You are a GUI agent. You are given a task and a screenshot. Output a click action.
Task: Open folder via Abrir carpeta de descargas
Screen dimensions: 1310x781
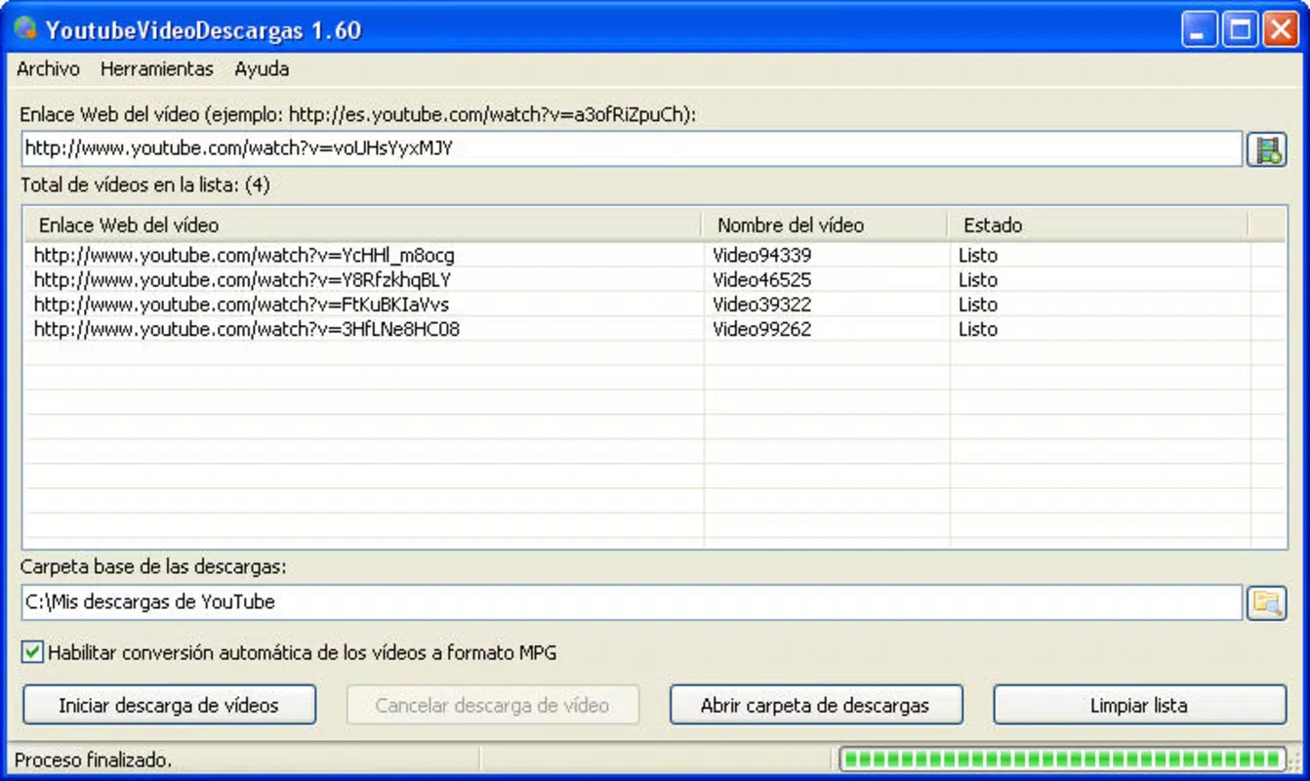tap(816, 705)
